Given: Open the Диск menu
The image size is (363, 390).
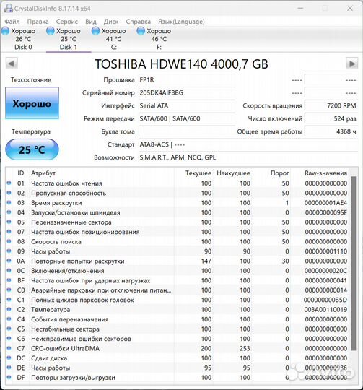Looking at the screenshot, I should point(111,22).
